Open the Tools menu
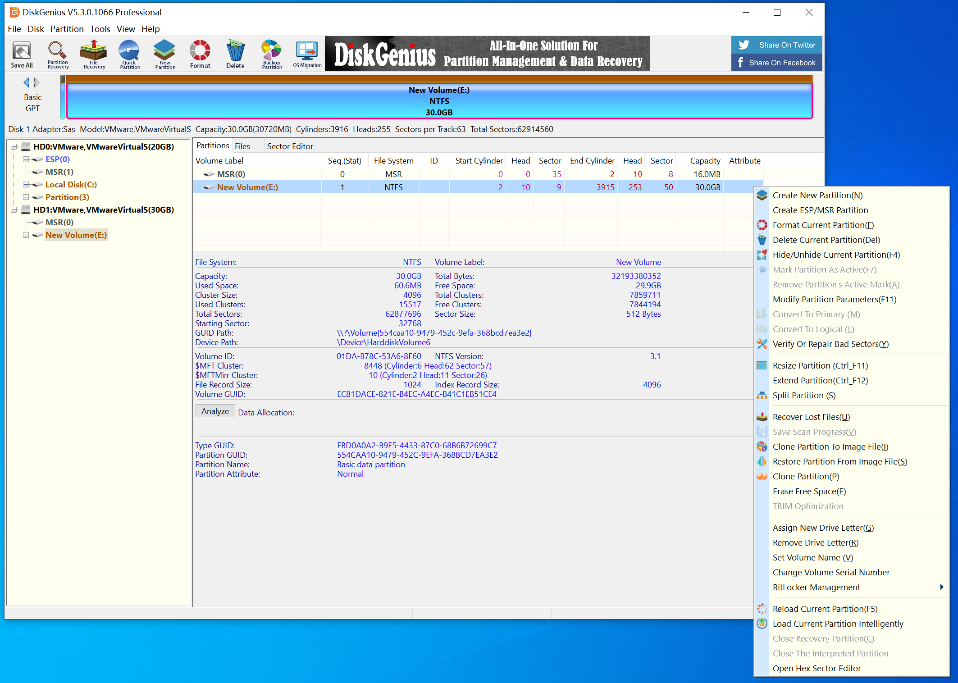The height and width of the screenshot is (683, 958). [100, 29]
